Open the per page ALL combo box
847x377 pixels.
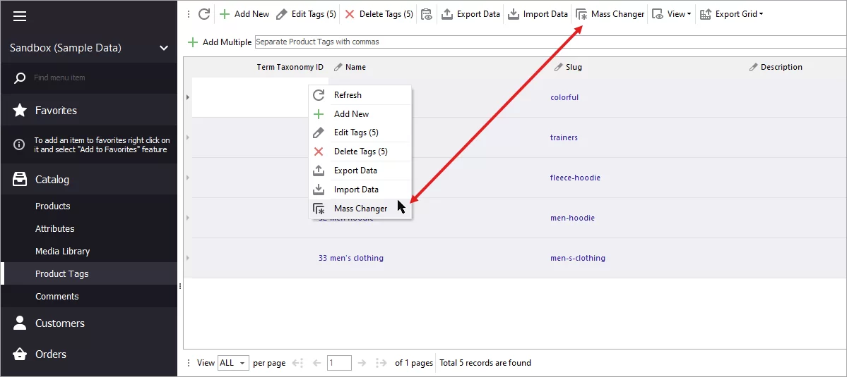pos(233,363)
